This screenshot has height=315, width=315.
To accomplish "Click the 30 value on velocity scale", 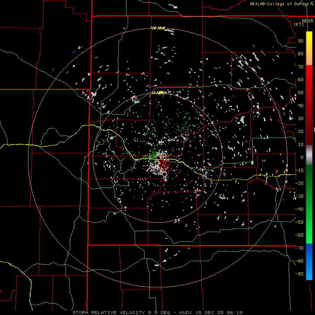I will 301,119.
